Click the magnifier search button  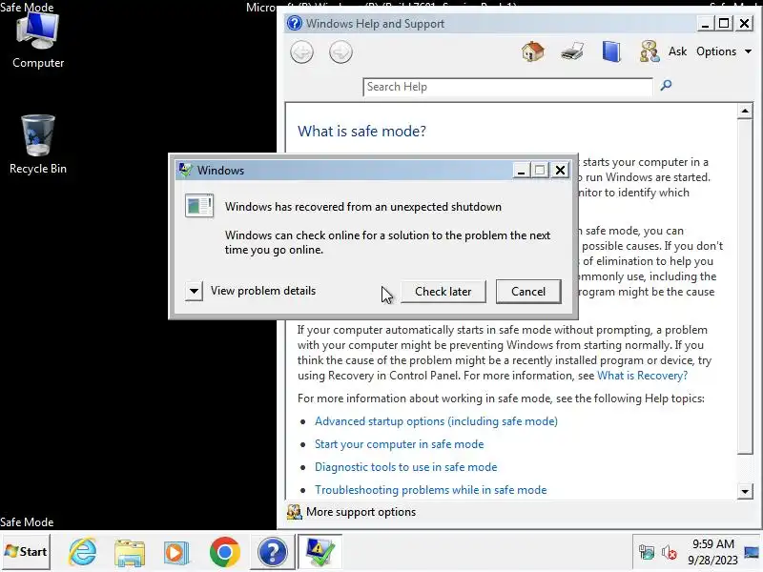(x=666, y=86)
